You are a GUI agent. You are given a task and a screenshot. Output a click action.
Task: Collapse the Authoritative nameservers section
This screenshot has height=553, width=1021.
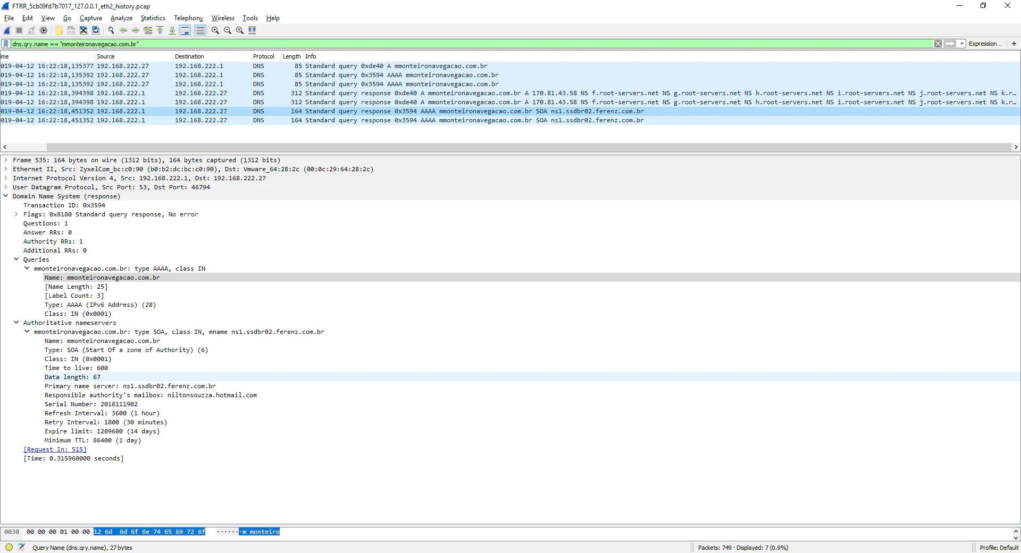coord(16,323)
